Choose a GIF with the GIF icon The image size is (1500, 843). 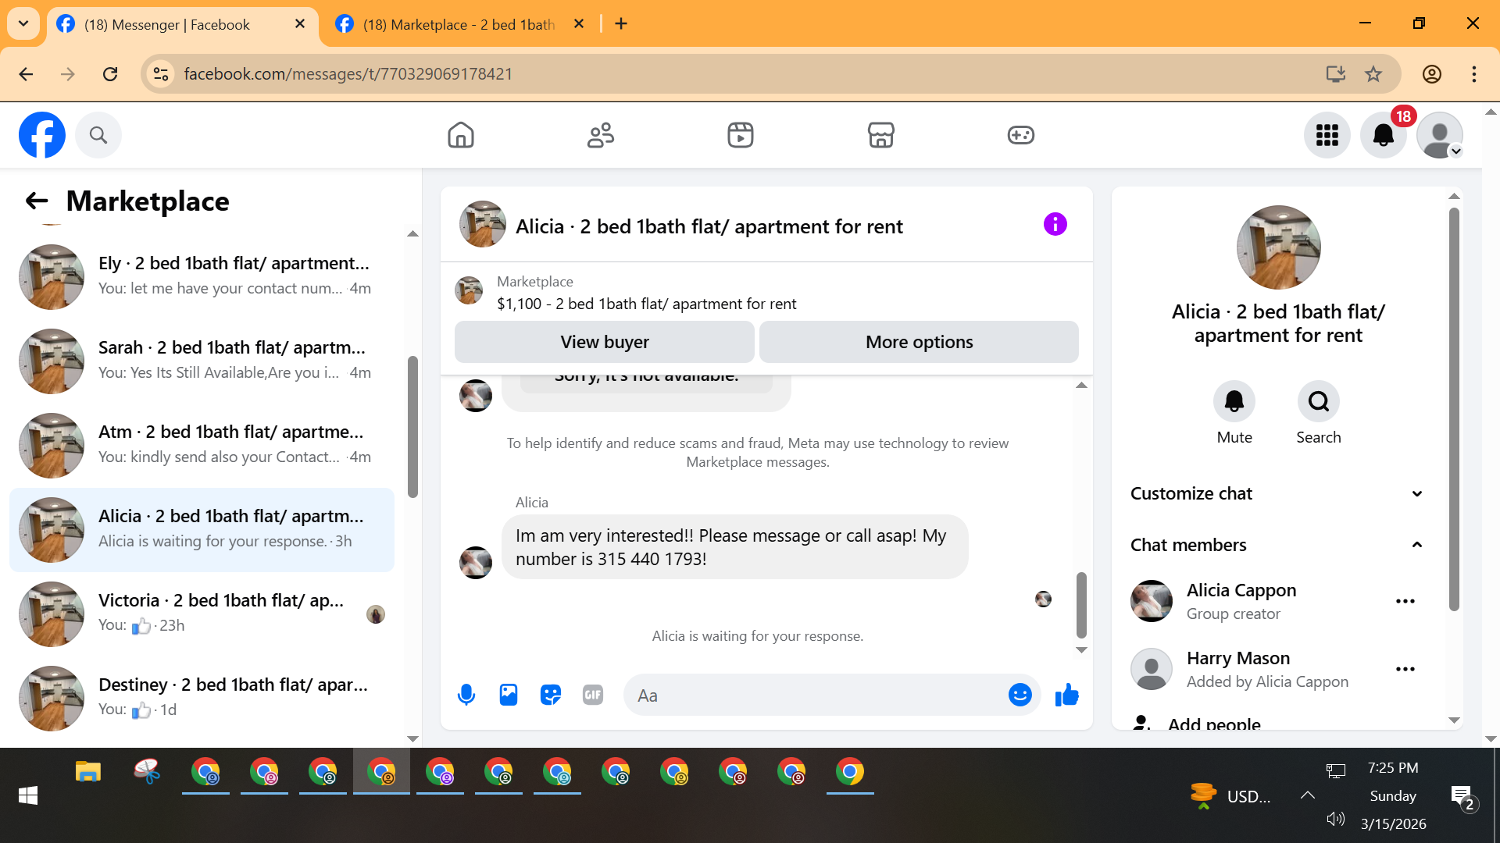tap(593, 695)
